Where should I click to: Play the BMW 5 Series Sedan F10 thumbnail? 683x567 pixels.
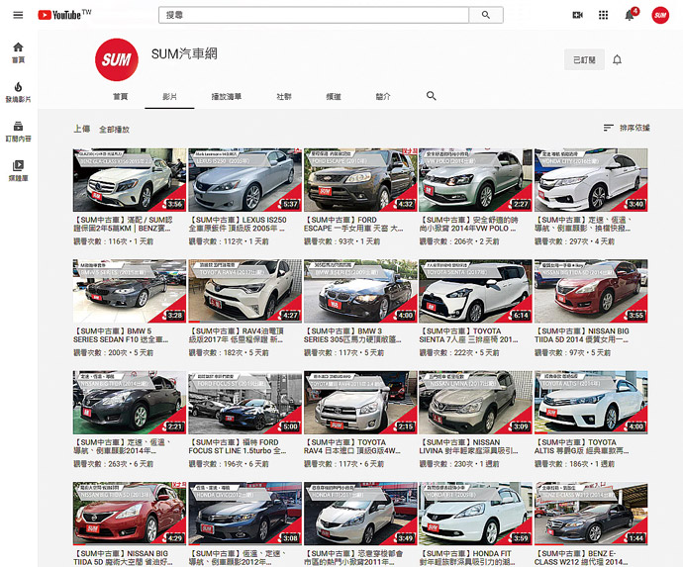129,292
